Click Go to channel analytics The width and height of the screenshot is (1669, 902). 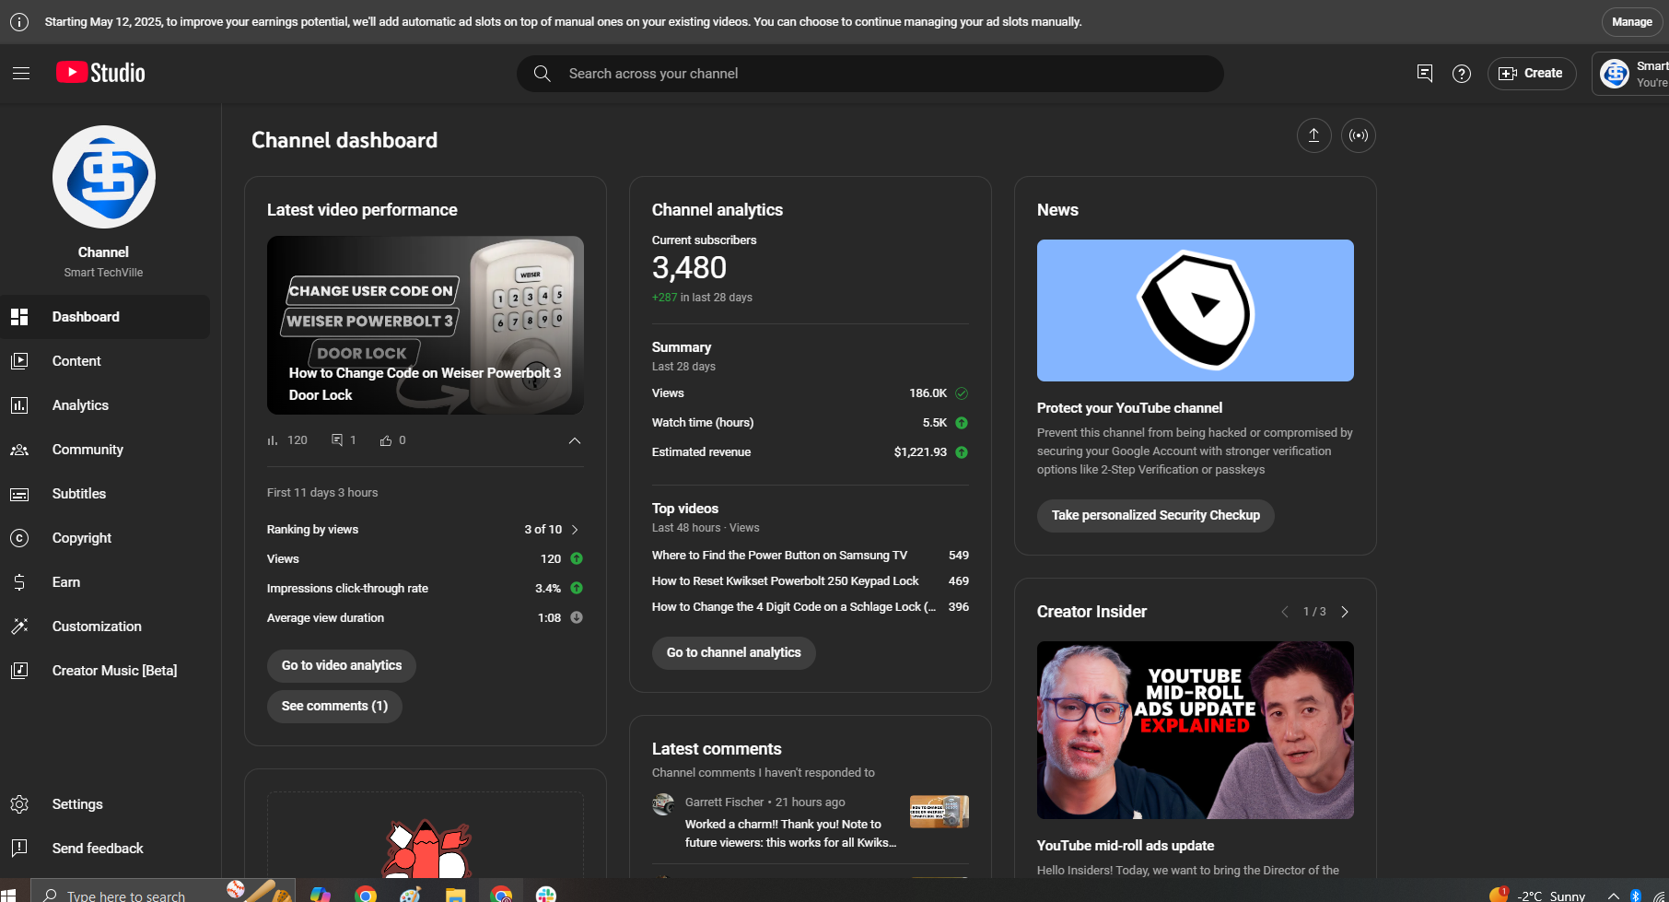point(734,652)
